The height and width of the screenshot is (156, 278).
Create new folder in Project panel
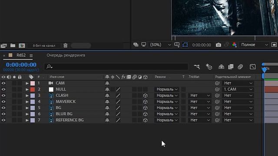(x=13, y=45)
